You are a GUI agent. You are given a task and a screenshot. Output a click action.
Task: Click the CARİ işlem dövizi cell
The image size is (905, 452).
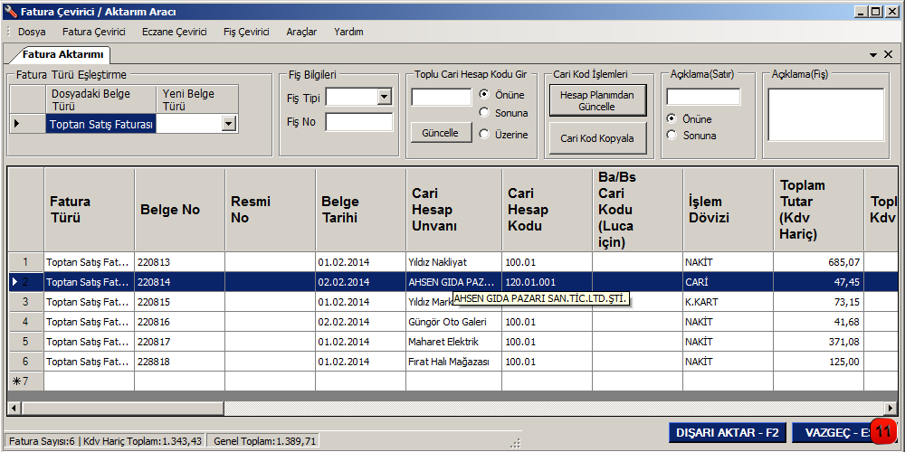729,282
